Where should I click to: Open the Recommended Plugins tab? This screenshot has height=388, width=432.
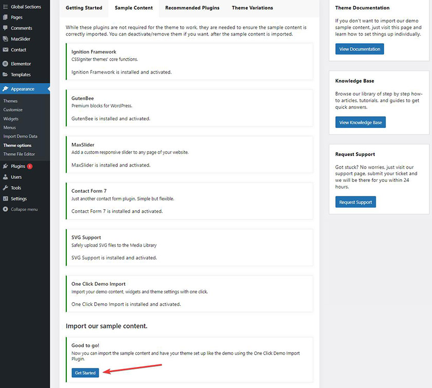pos(192,8)
